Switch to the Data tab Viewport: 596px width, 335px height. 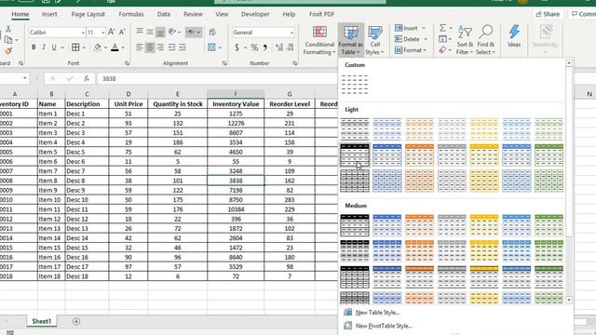pos(164,14)
